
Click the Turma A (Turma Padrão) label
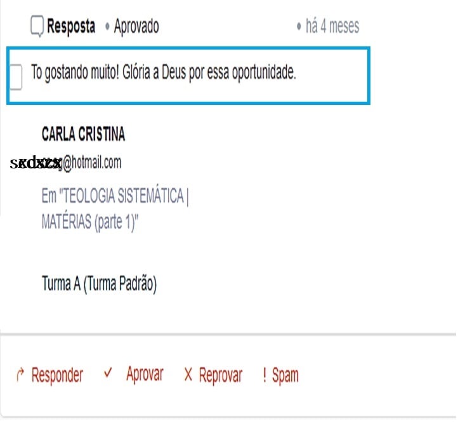point(100,284)
